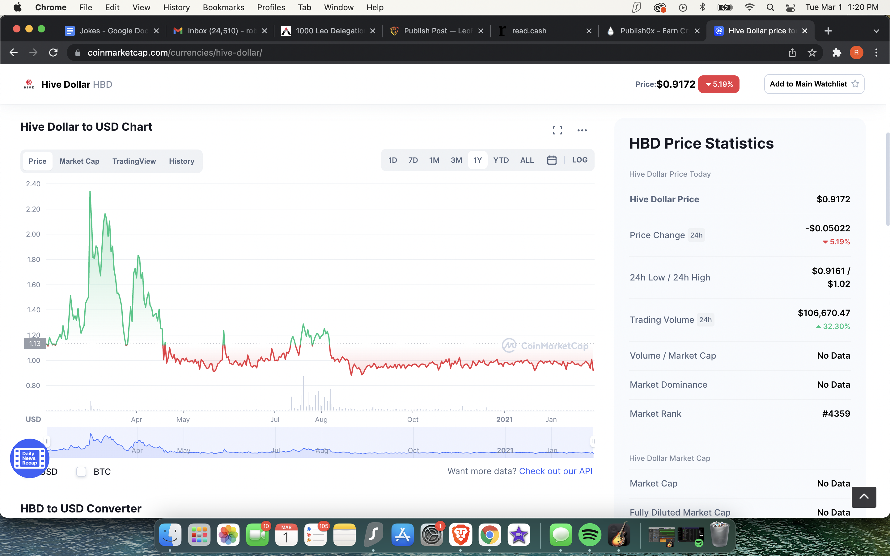Switch to the Gmail Inbox tab

click(x=220, y=31)
